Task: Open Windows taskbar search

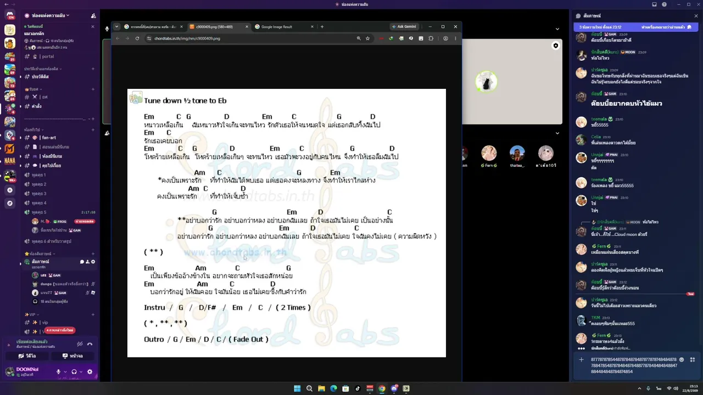Action: pyautogui.click(x=309, y=388)
